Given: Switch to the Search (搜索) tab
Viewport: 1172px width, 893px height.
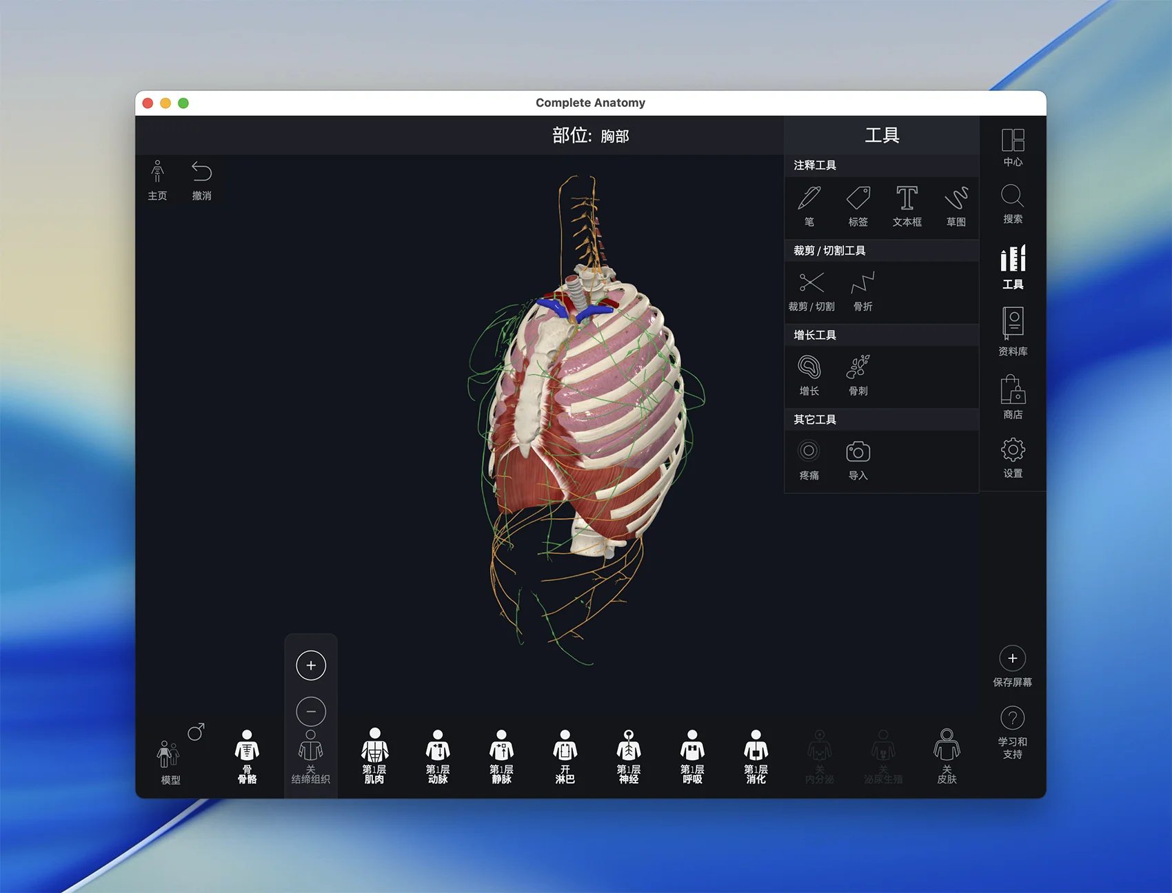Looking at the screenshot, I should pyautogui.click(x=1013, y=204).
